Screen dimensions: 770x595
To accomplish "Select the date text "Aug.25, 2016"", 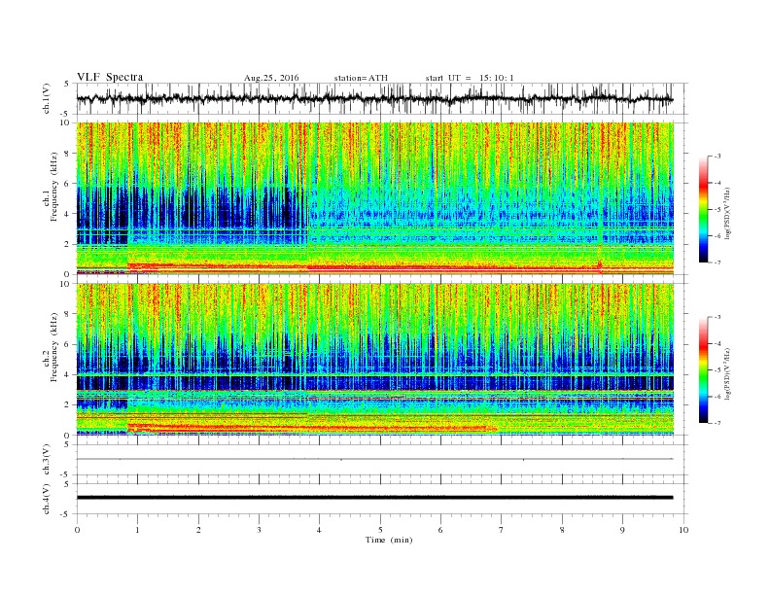I will 271,78.
